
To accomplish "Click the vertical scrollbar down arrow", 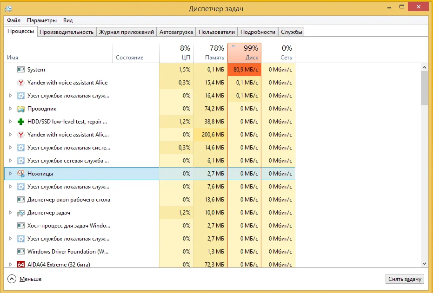I will [424, 264].
